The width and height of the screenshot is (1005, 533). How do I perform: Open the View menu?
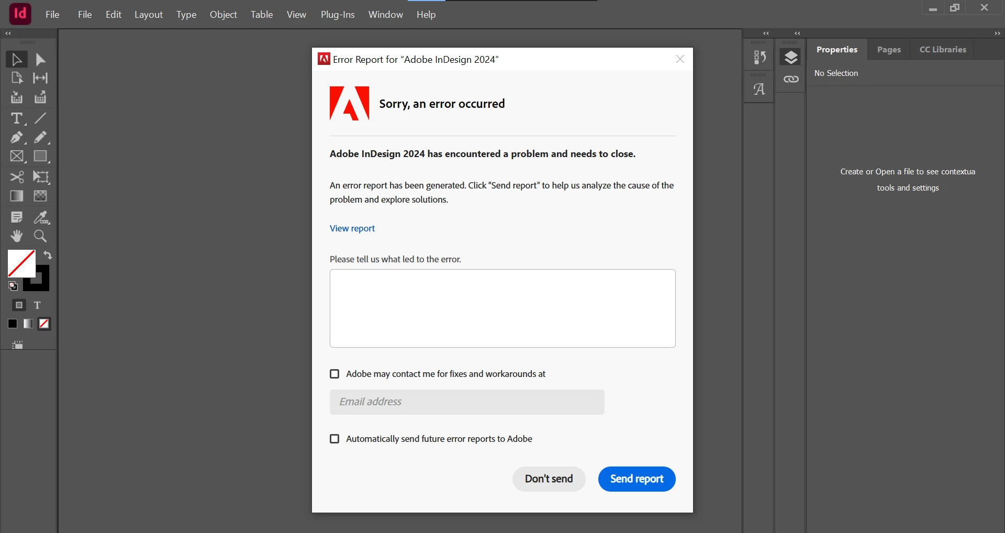296,15
